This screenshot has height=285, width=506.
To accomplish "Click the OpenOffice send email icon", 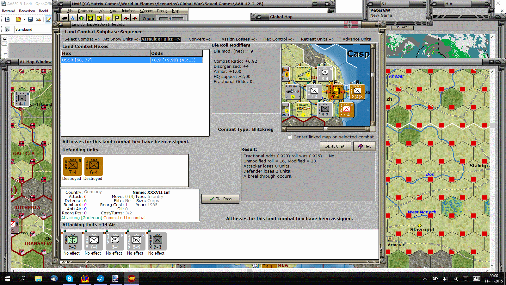I will [38, 19].
